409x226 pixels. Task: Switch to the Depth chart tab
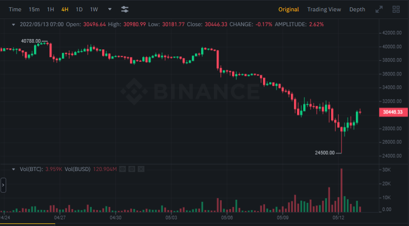[x=357, y=9]
